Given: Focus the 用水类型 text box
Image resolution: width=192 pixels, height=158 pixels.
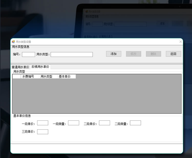Looking at the screenshot, I should point(72,54).
